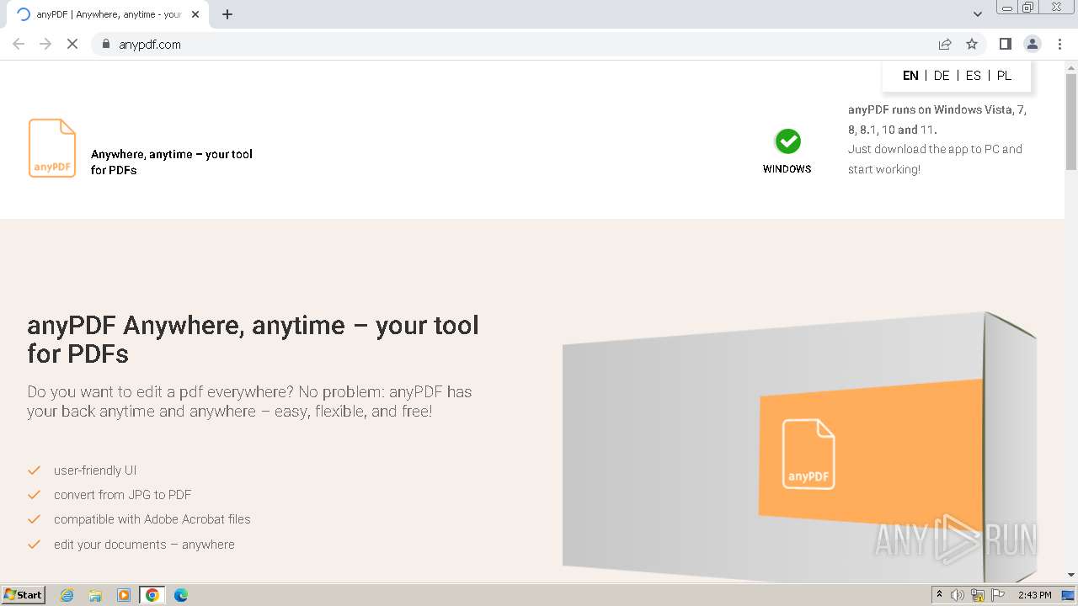Image resolution: width=1078 pixels, height=606 pixels.
Task: Switch site language to ES
Action: point(973,76)
